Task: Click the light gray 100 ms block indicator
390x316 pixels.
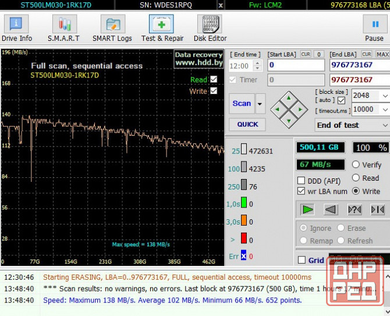Action: (x=244, y=167)
